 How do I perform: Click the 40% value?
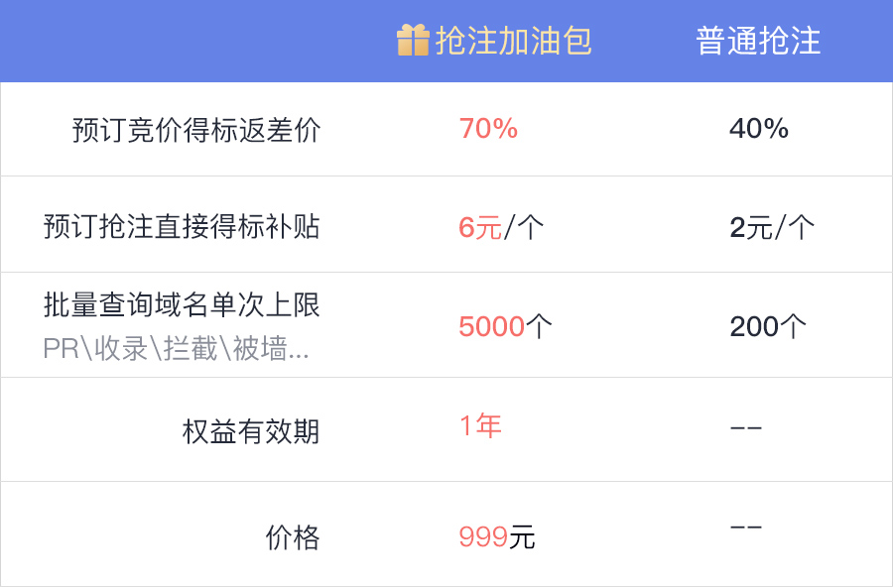coord(759,129)
